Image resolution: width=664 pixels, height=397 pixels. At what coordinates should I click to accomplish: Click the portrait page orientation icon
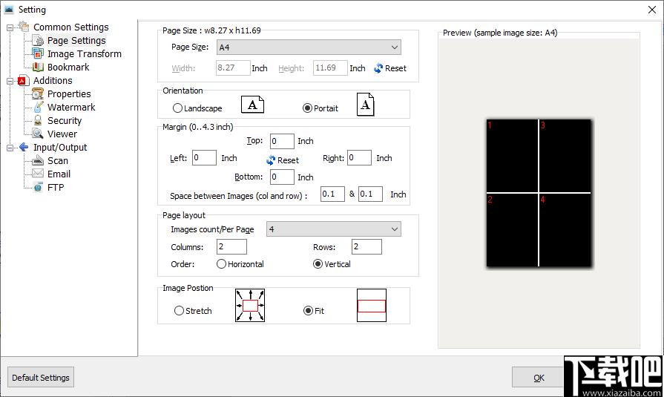366,104
